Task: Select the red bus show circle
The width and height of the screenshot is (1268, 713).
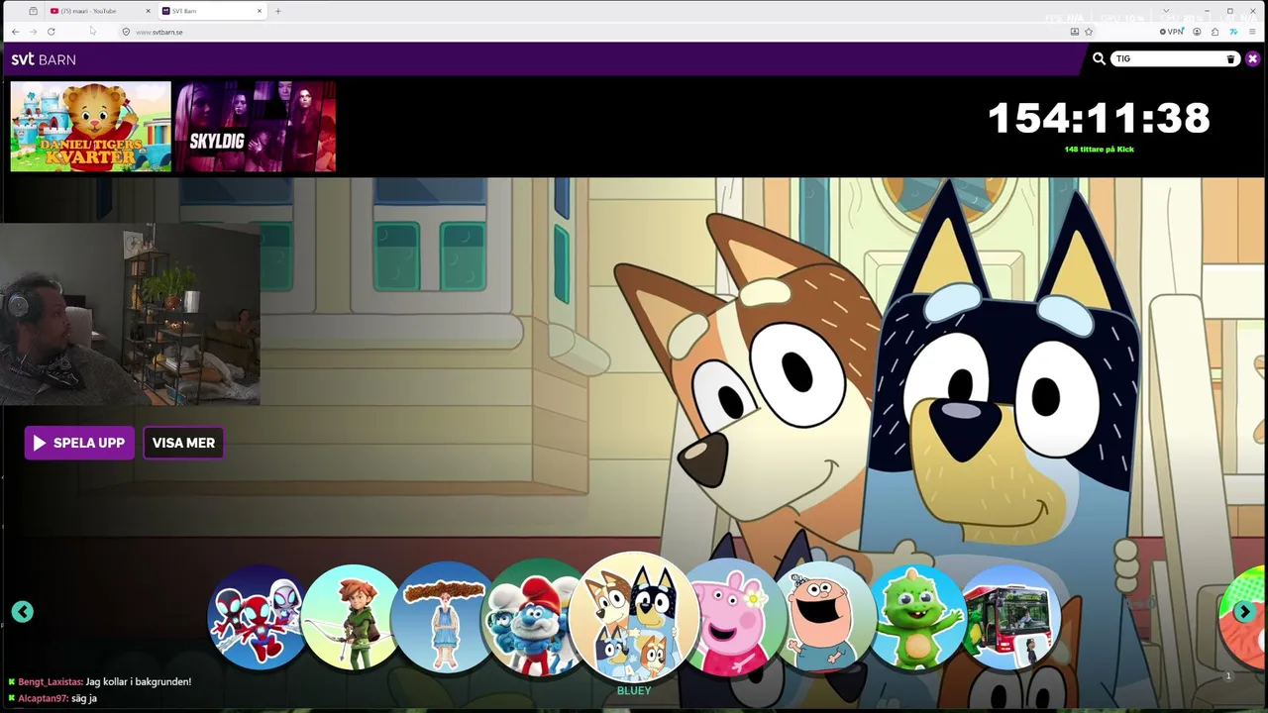Action: click(x=1010, y=617)
